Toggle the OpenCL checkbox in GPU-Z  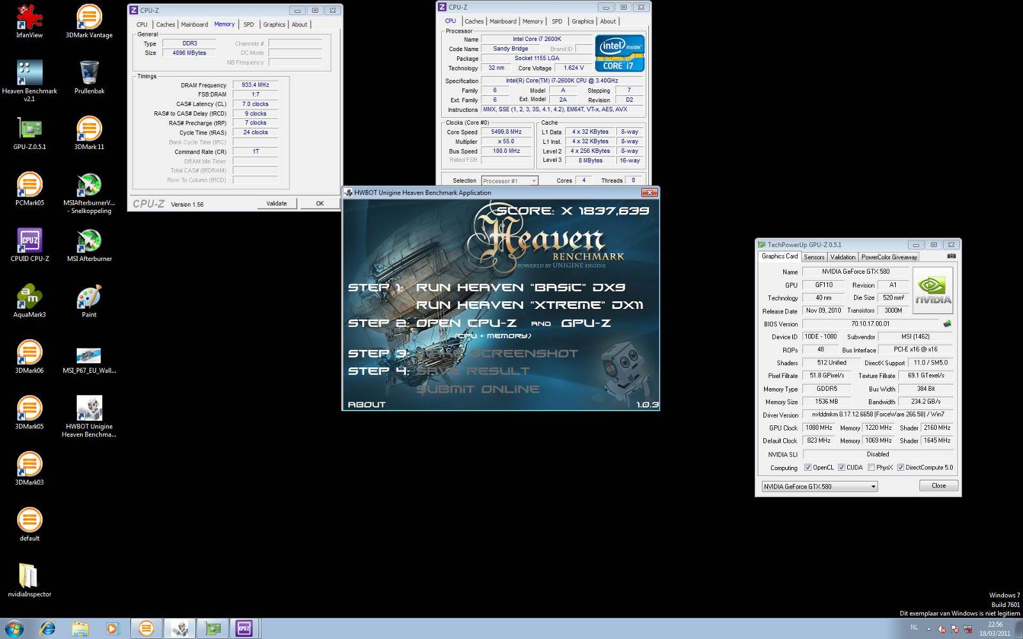point(808,468)
